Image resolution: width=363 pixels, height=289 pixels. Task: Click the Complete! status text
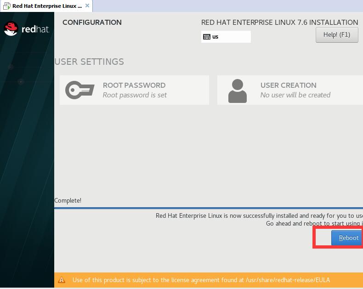[x=68, y=200]
